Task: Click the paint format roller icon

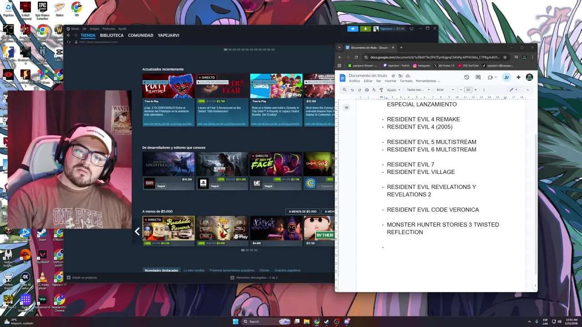Action: (x=381, y=90)
